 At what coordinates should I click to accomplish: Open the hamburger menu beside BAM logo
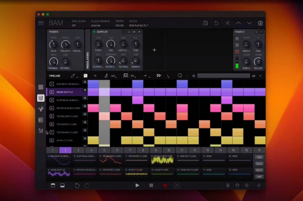[41, 23]
